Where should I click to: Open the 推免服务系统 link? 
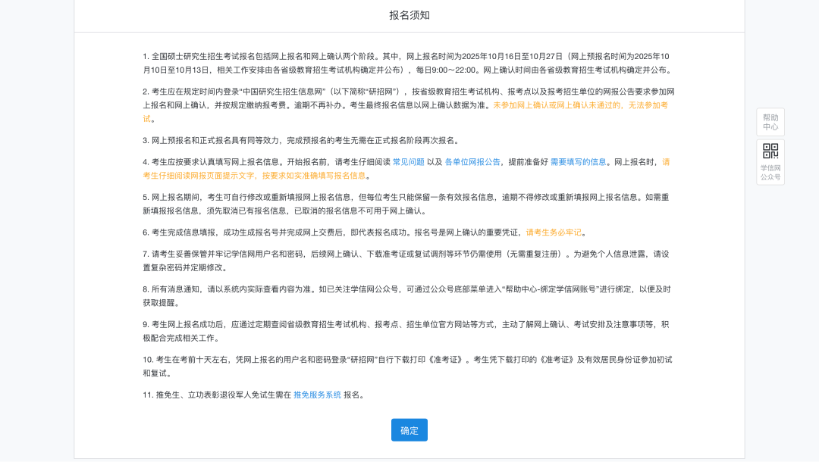(317, 395)
